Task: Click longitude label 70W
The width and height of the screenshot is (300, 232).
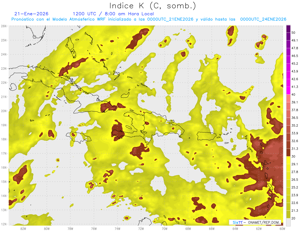Action: pos(164,228)
